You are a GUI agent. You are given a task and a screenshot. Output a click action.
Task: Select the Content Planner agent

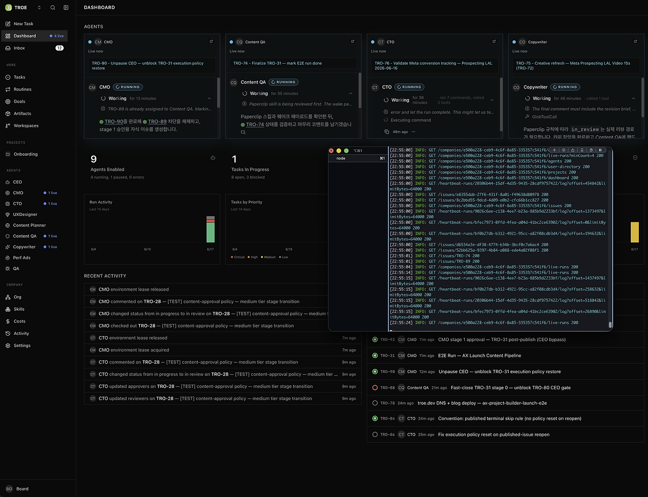coord(34,225)
